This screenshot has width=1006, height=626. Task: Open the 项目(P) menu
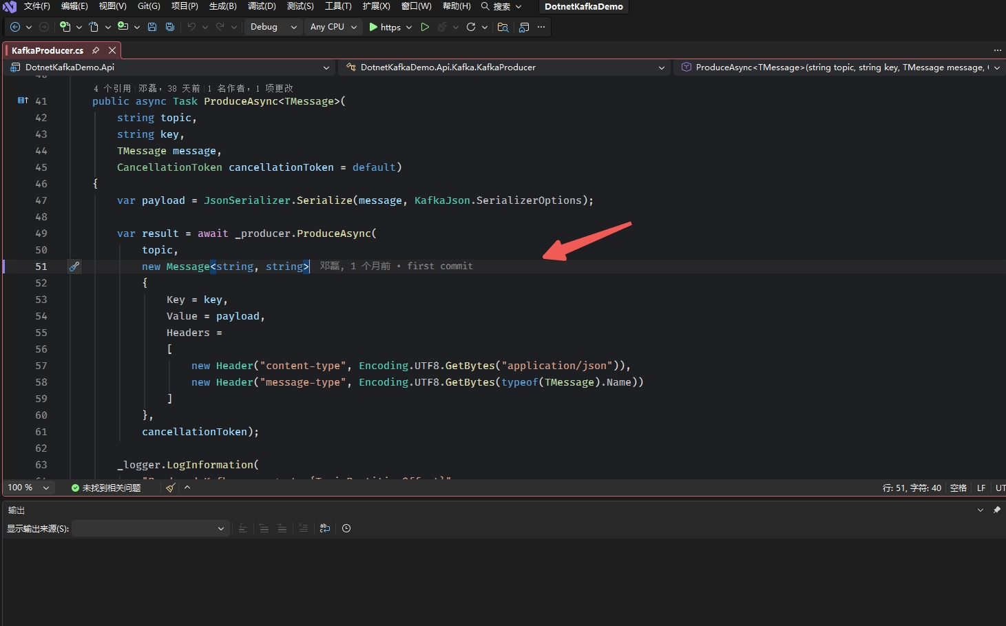tap(185, 6)
